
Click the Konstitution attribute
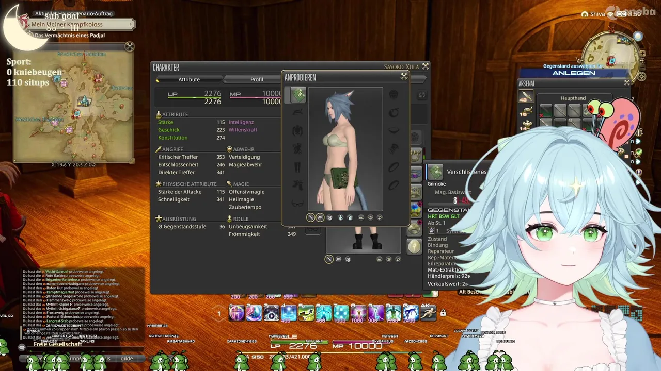(x=173, y=138)
